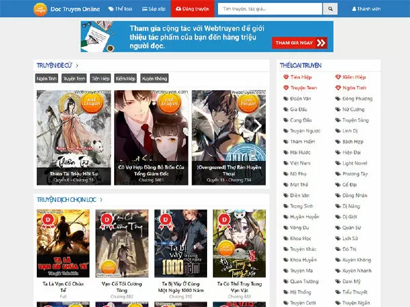Open the Dị Năng category link
410x307 pixels.
click(x=351, y=206)
